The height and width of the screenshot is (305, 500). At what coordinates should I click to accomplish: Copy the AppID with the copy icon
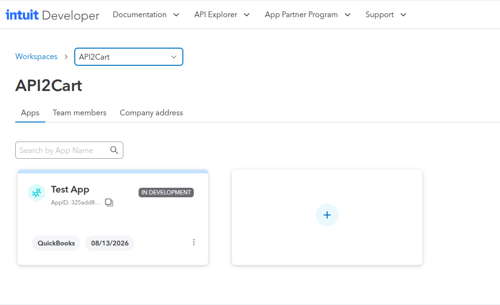point(109,202)
